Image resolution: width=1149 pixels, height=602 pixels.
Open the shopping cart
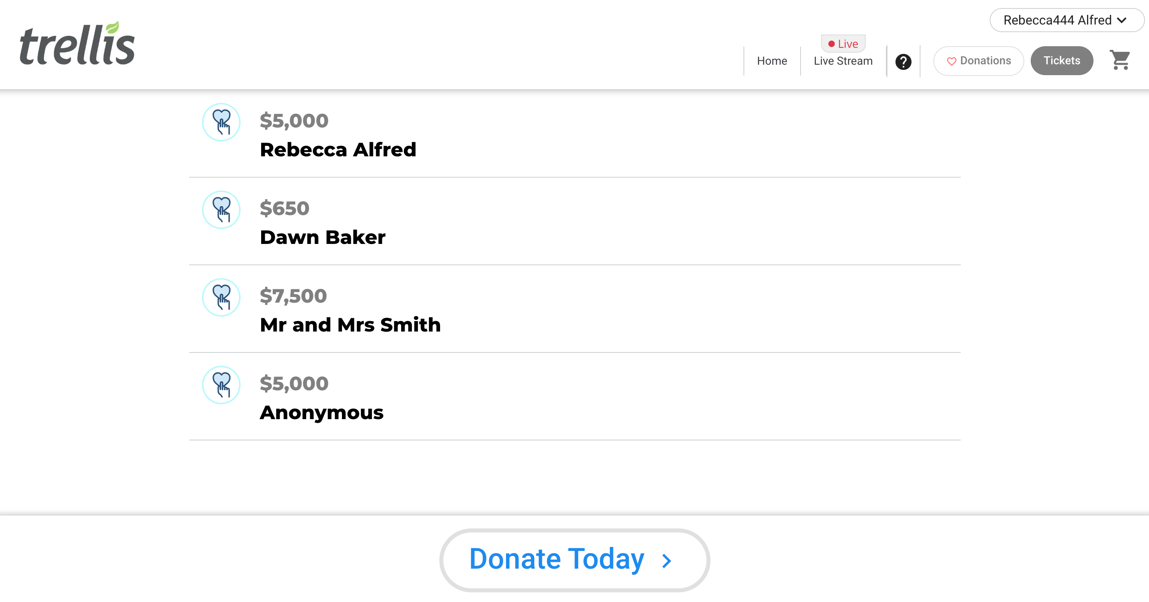tap(1120, 60)
